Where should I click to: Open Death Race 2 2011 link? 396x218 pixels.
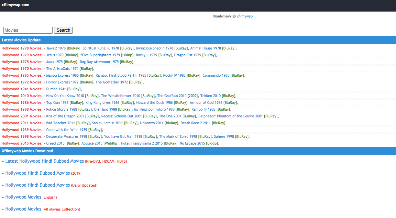195,123
